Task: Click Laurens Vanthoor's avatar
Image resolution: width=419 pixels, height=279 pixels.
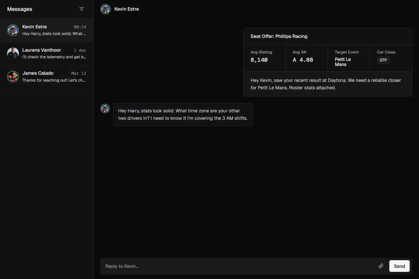Action: pyautogui.click(x=13, y=53)
